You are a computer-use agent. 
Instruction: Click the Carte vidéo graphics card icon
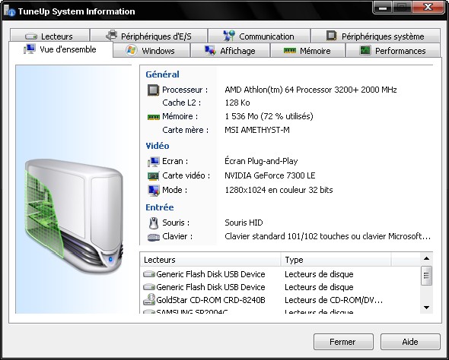tap(153, 175)
